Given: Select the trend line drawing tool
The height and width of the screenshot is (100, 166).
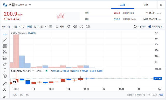Looking at the screenshot, I should (5, 40).
